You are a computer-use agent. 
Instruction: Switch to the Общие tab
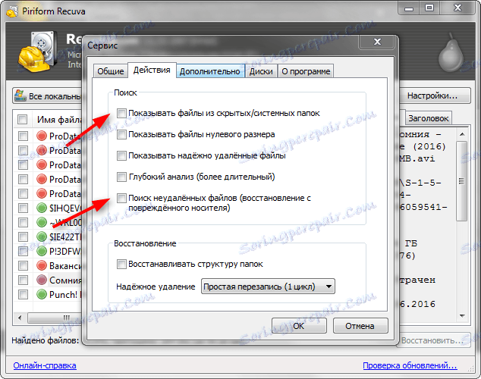click(111, 71)
